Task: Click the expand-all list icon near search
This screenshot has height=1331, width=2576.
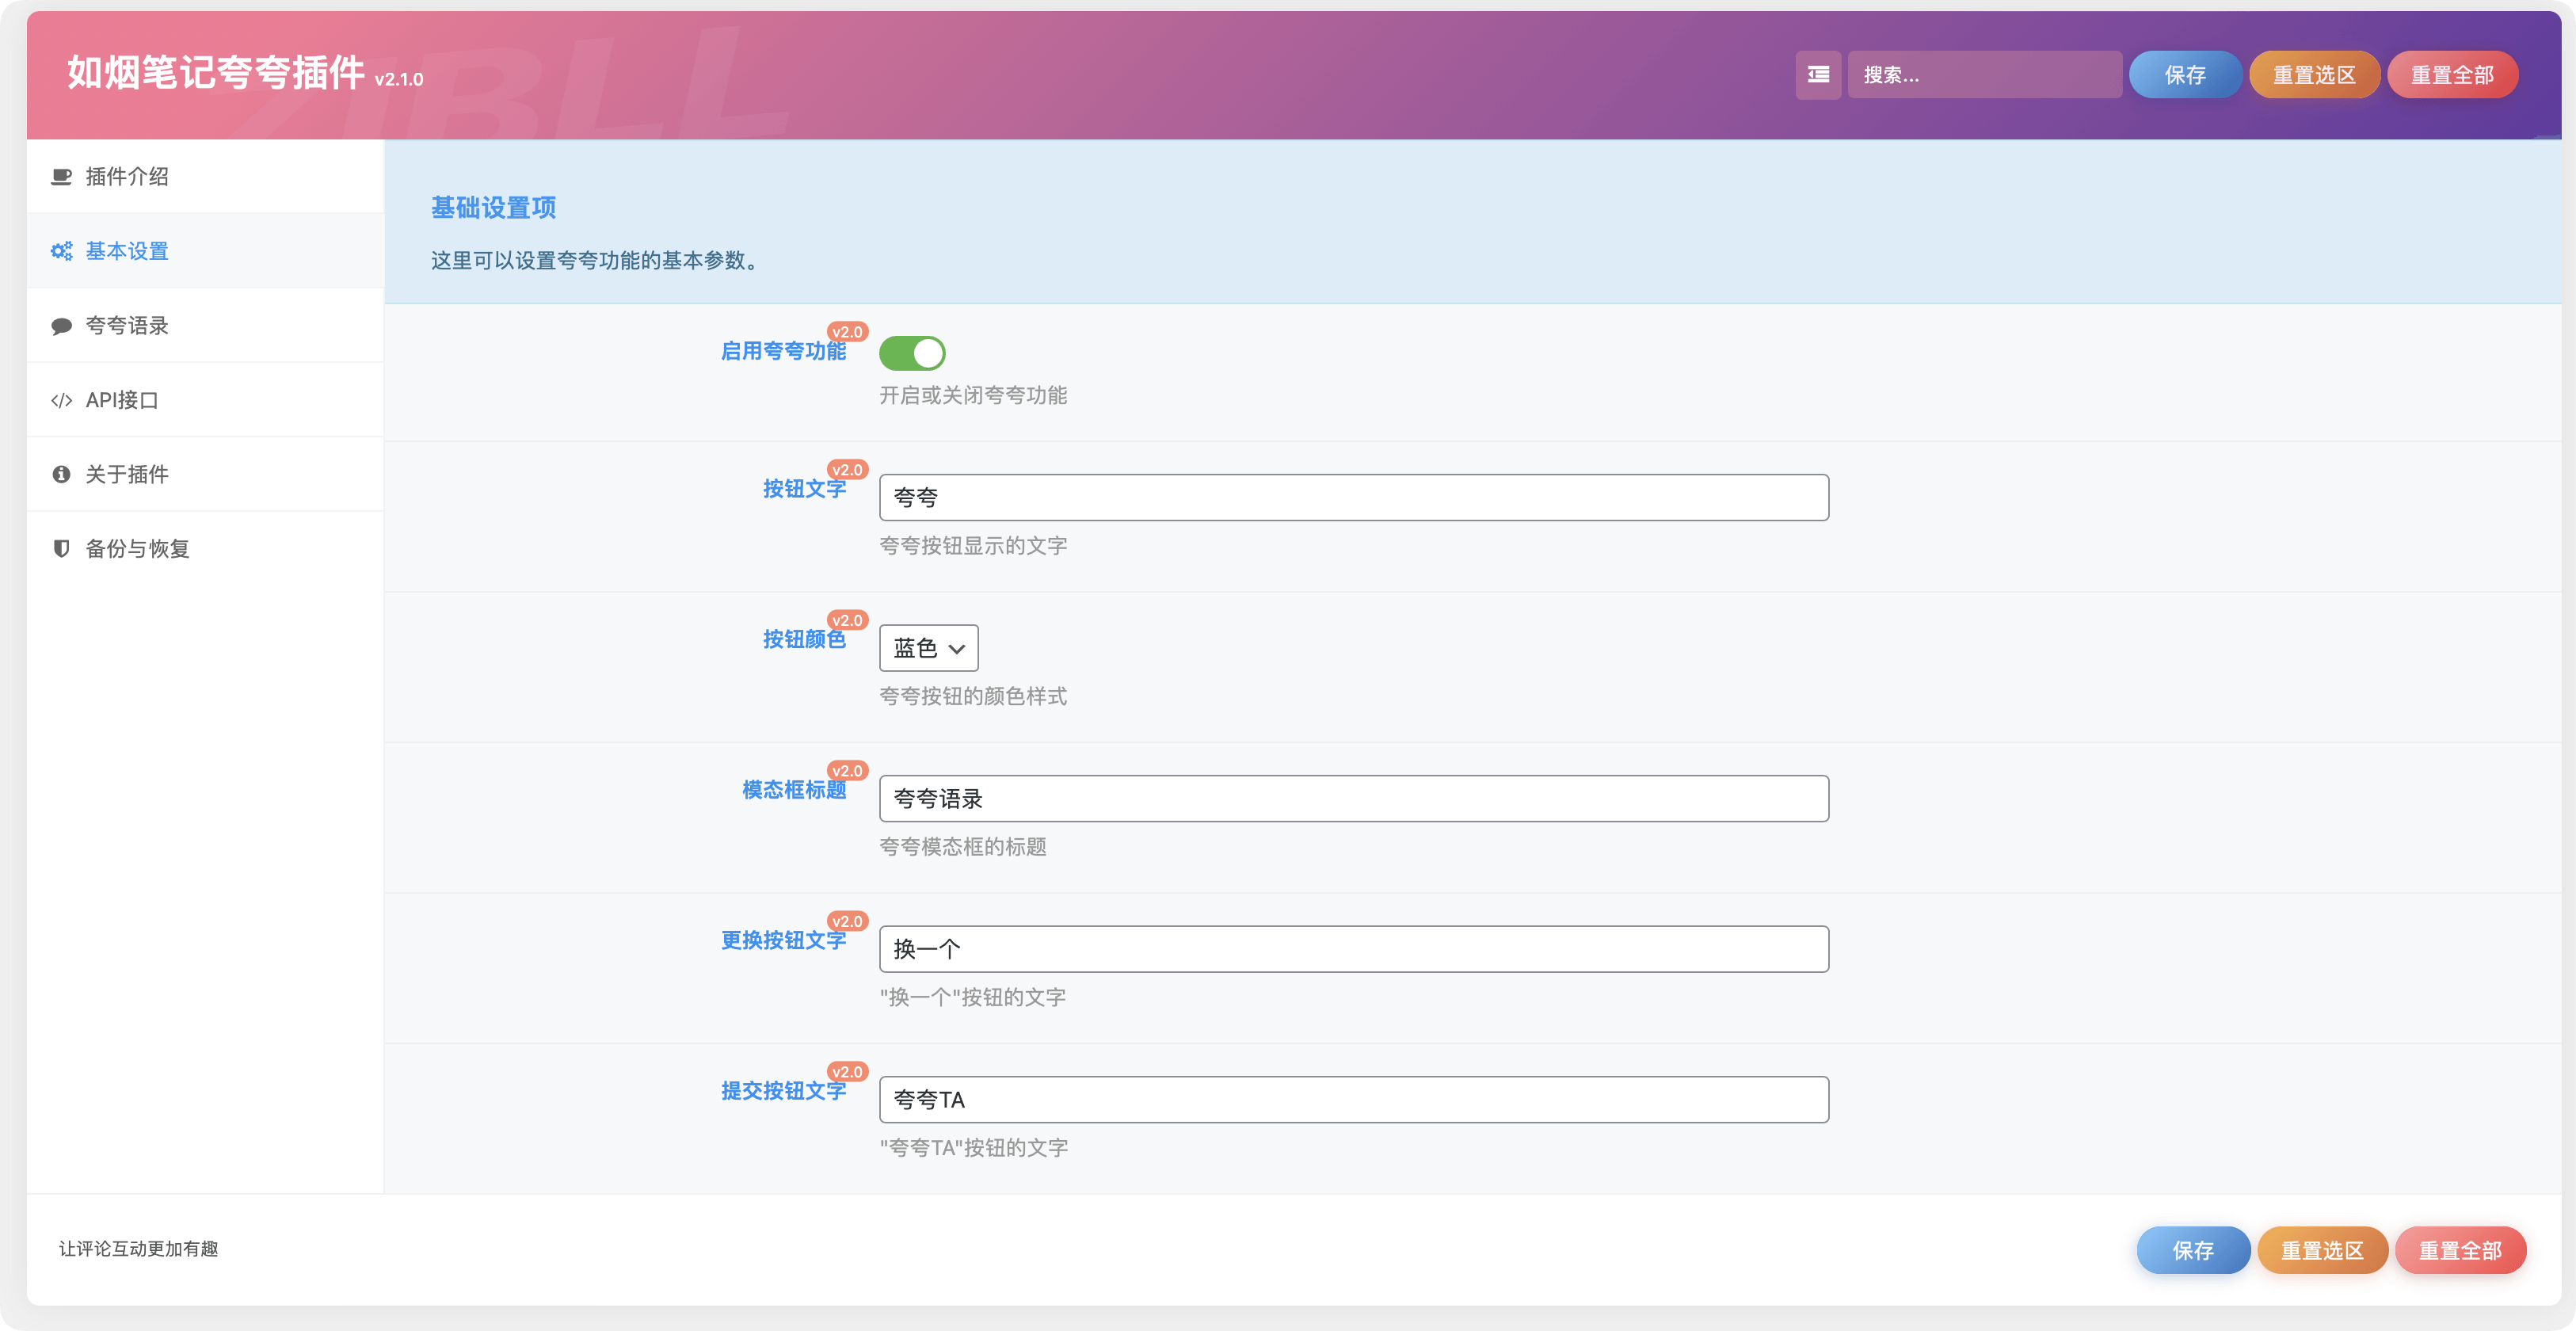Action: tap(1818, 75)
